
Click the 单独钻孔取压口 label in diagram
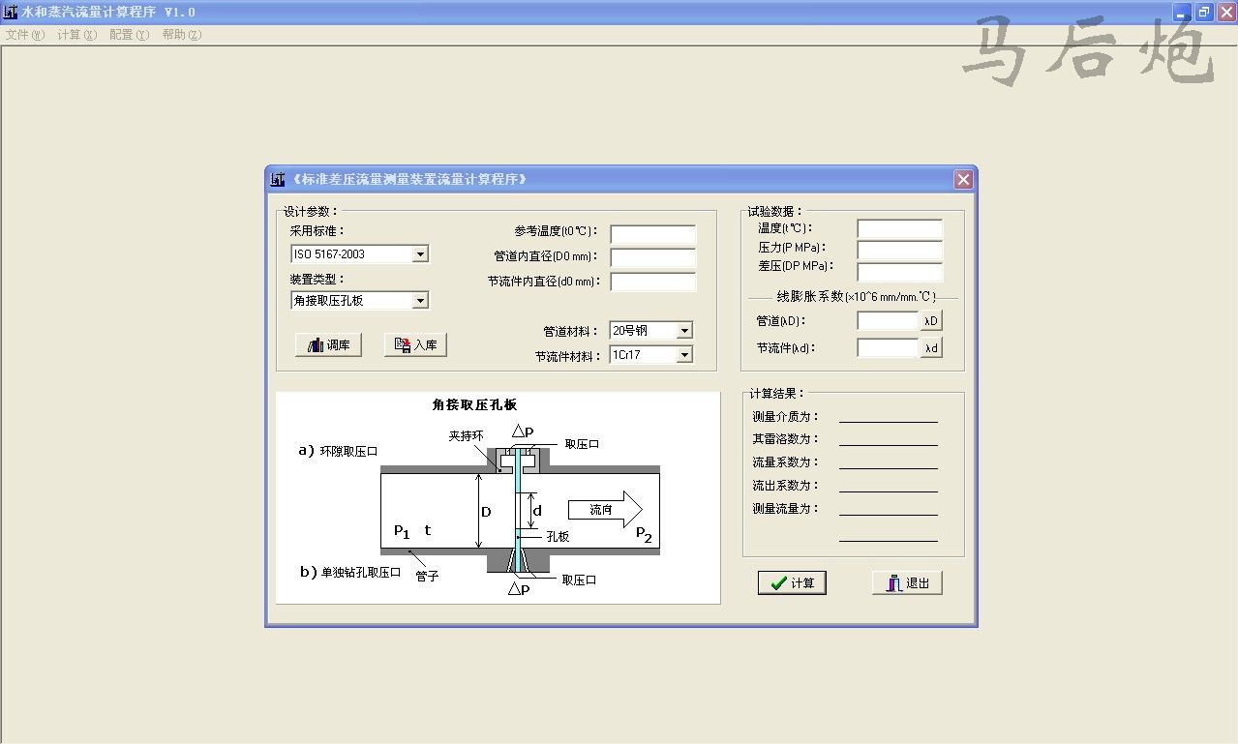(361, 572)
